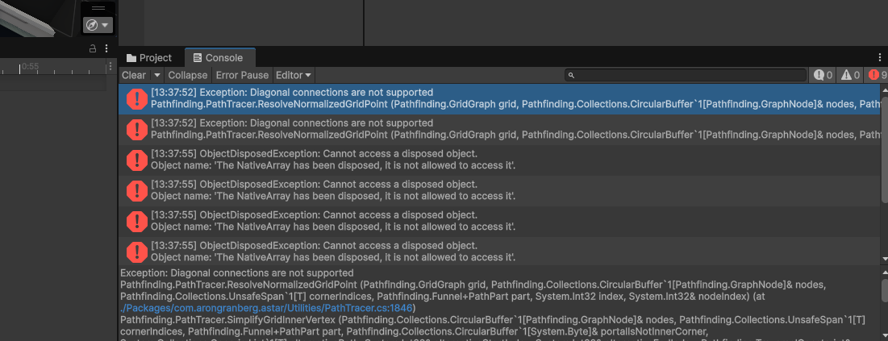This screenshot has width=888, height=341.
Task: Open the Editor target dropdown
Action: coord(294,75)
